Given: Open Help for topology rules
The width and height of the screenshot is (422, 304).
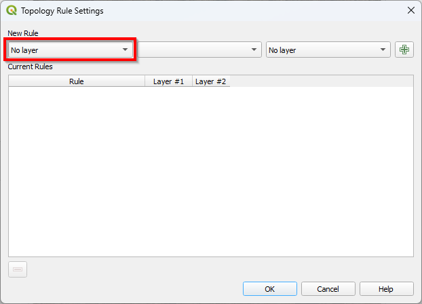Looking at the screenshot, I should click(386, 288).
